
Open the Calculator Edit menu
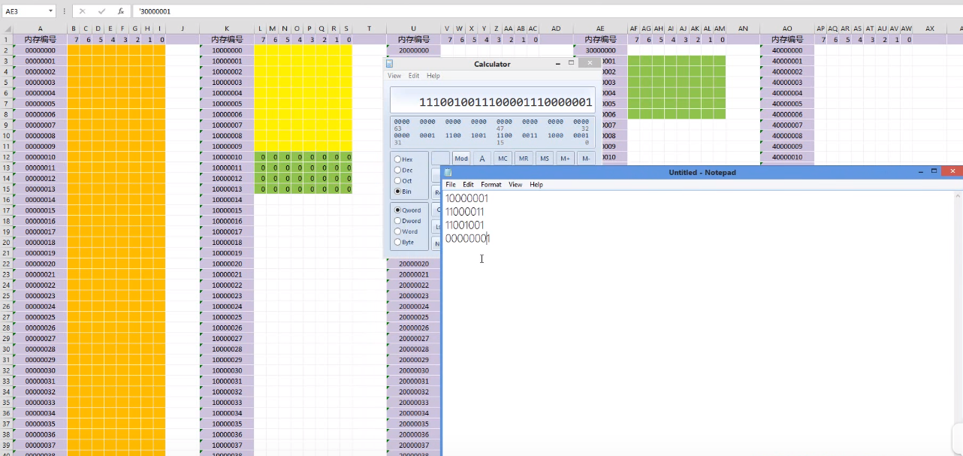coord(414,76)
